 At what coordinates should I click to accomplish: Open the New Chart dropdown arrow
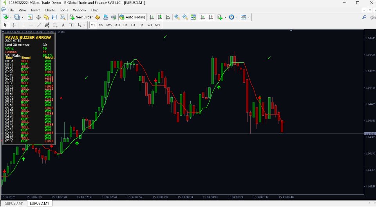(11, 17)
